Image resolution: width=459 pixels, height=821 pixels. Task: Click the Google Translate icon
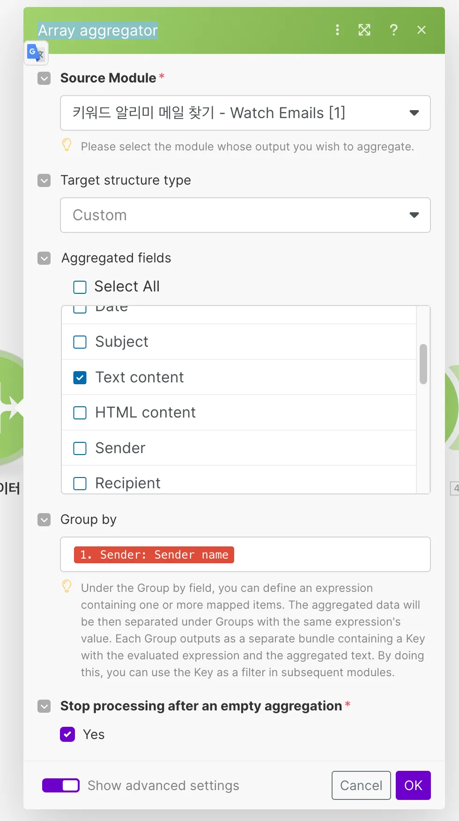pos(36,52)
